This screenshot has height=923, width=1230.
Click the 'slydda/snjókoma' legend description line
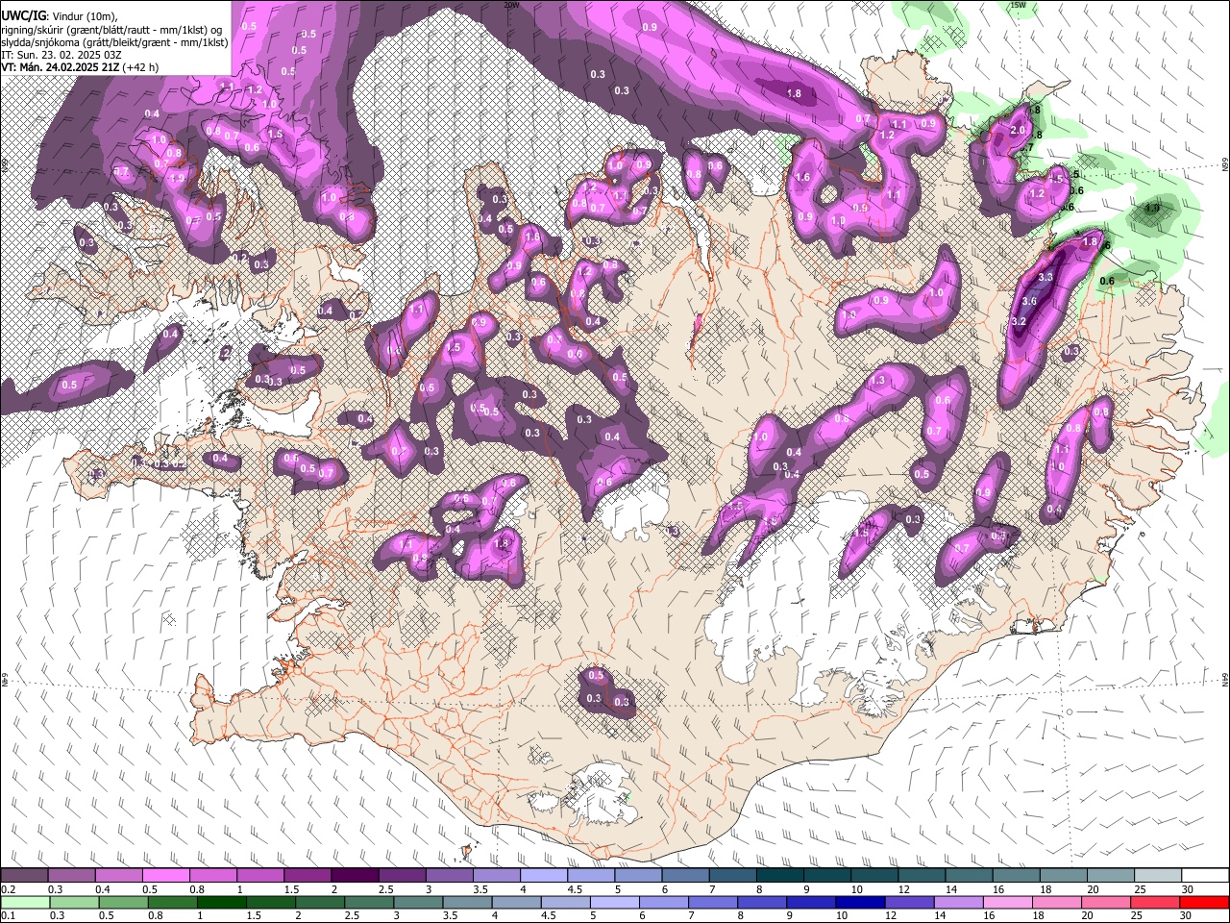(x=114, y=42)
